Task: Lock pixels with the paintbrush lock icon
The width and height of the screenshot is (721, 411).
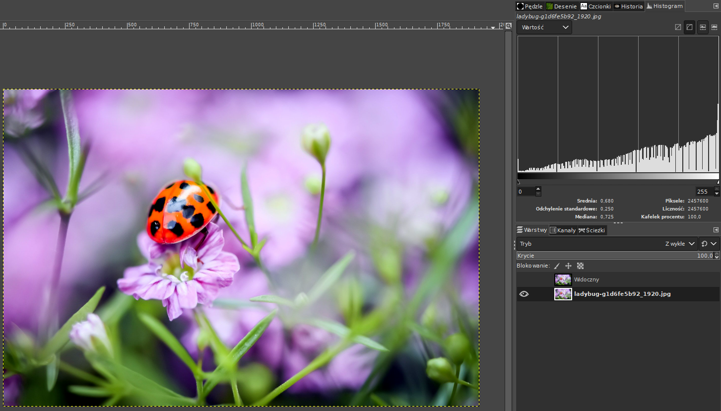Action: point(557,266)
